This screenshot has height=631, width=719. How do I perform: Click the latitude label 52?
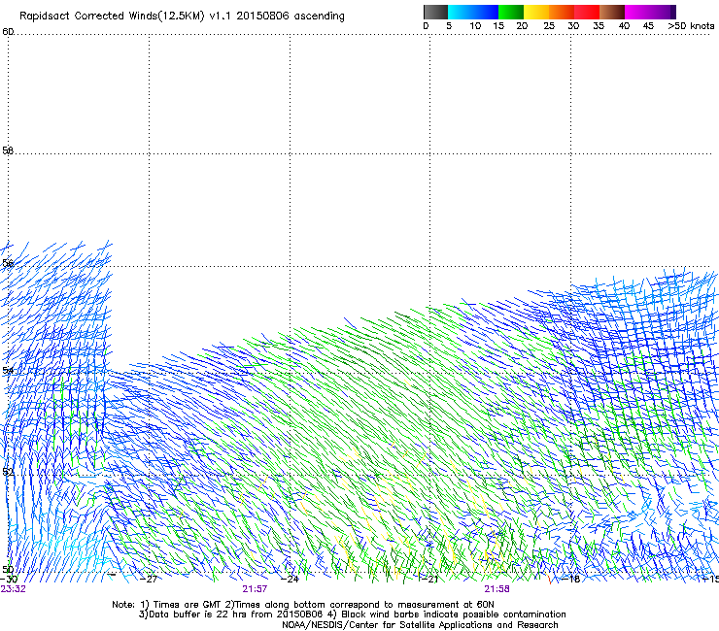pos(8,472)
